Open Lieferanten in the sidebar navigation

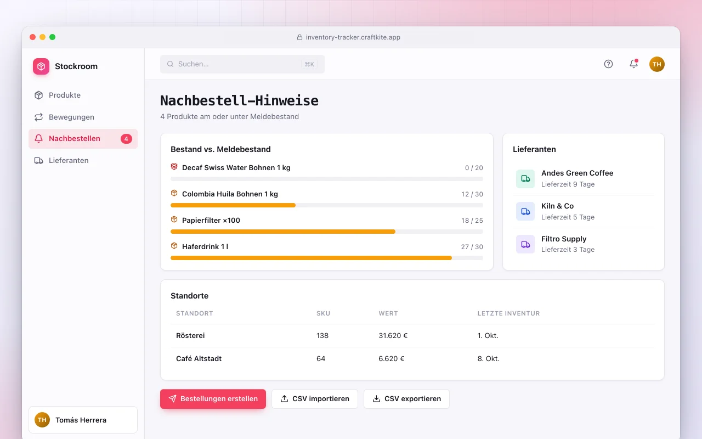pos(83,161)
